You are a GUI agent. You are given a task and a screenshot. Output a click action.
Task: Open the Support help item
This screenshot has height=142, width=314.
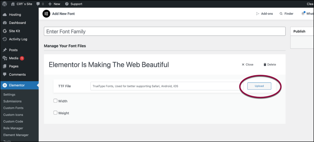(x=74, y=4)
